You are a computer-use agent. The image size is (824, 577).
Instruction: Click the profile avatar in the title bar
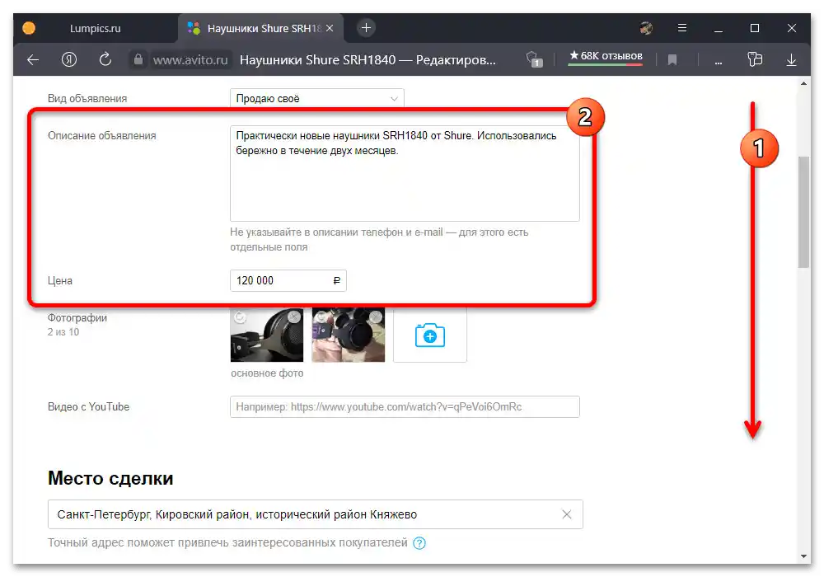(x=646, y=28)
